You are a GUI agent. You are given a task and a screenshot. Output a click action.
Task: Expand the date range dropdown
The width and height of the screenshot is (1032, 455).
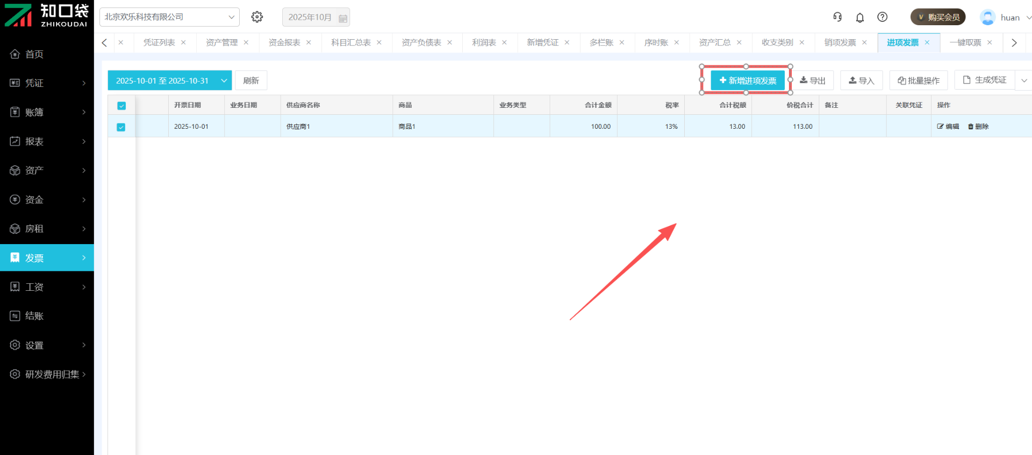[224, 80]
